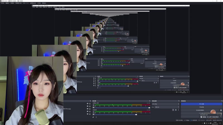Click the CPU: 0.5% status text
Image resolution: width=223 pixels, height=125 pixels.
click(209, 120)
